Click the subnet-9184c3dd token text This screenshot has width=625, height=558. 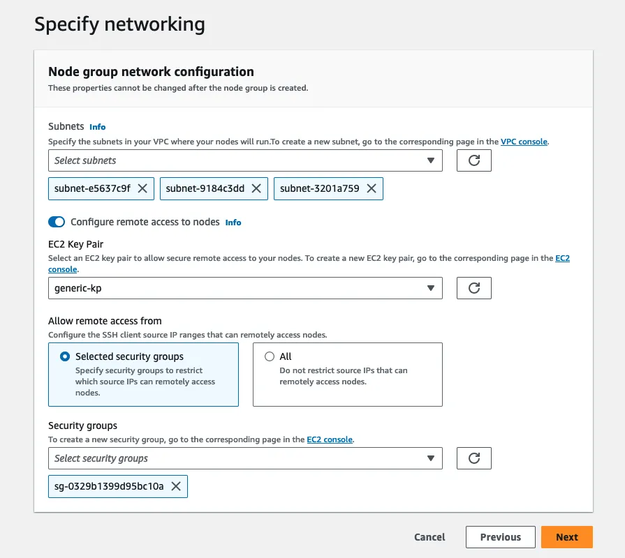point(205,188)
